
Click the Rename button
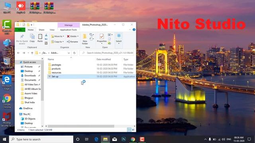72,42
